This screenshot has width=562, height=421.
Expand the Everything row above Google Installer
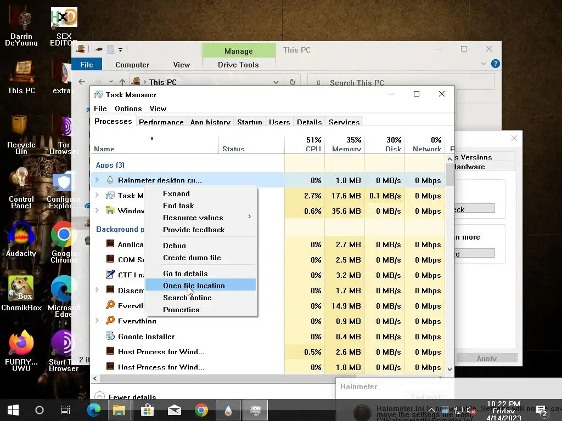point(97,320)
